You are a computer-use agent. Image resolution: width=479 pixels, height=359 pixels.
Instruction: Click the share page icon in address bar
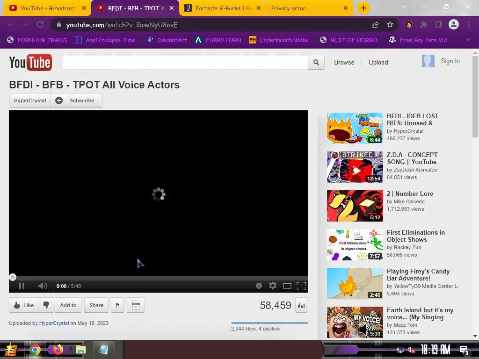click(375, 24)
